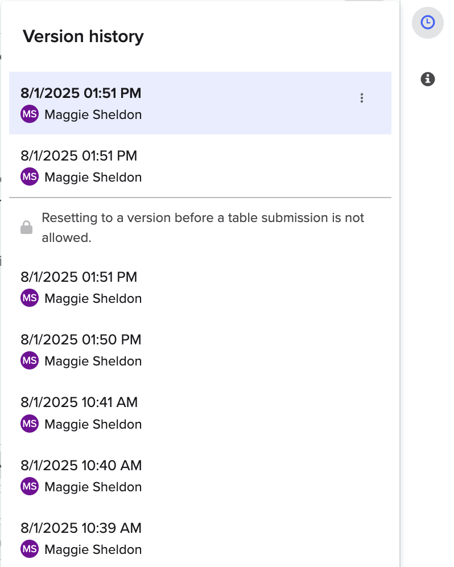Image resolution: width=454 pixels, height=567 pixels.
Task: Click MS avatar on 10:39 AM version
Action: [x=30, y=549]
